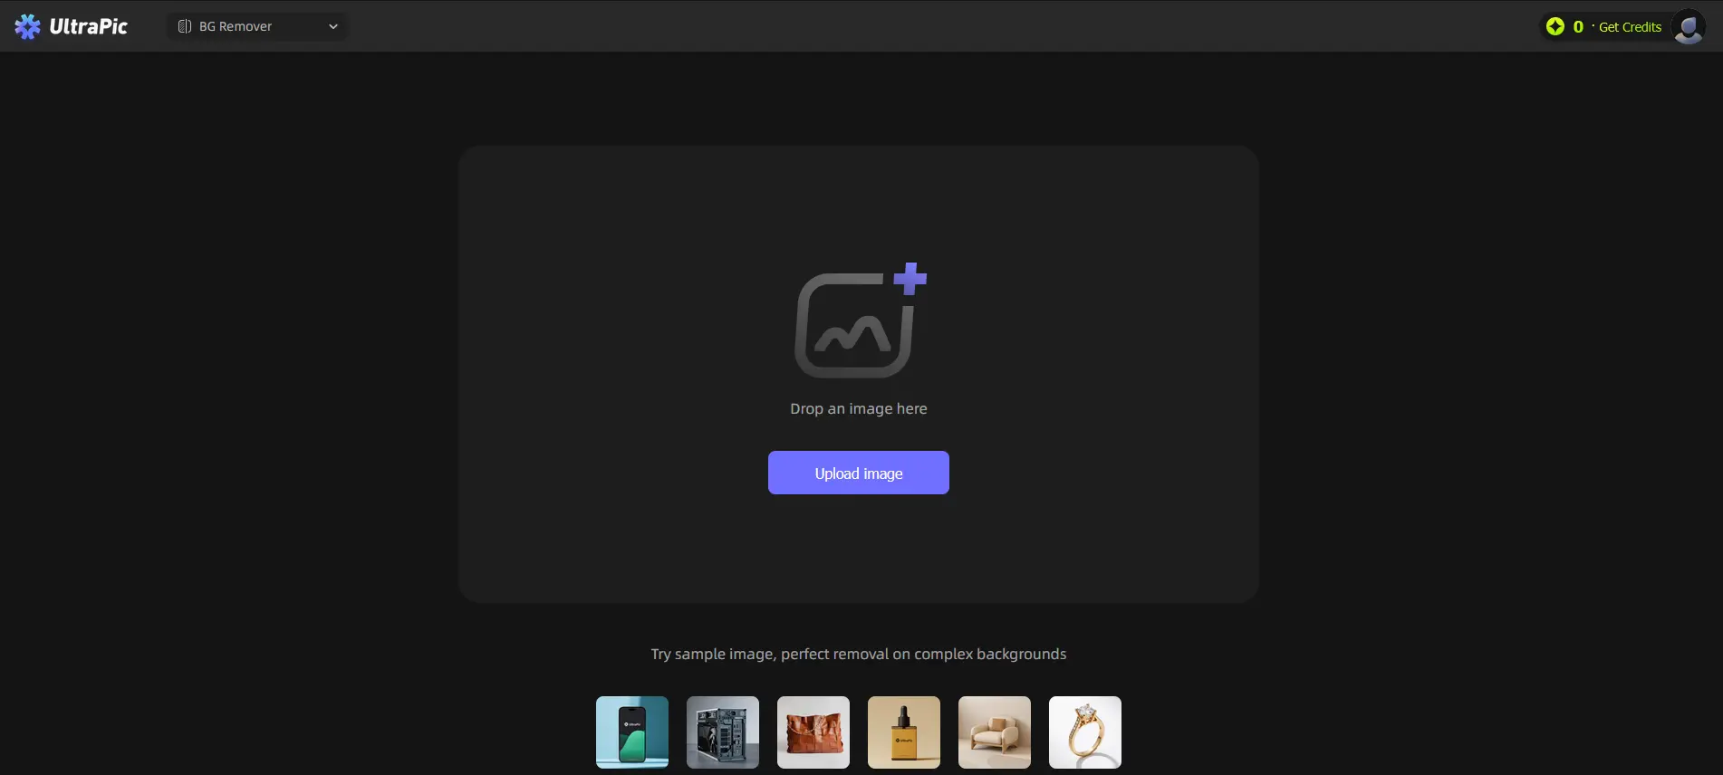Select the computer tower sample image
The image size is (1723, 775).
(723, 732)
